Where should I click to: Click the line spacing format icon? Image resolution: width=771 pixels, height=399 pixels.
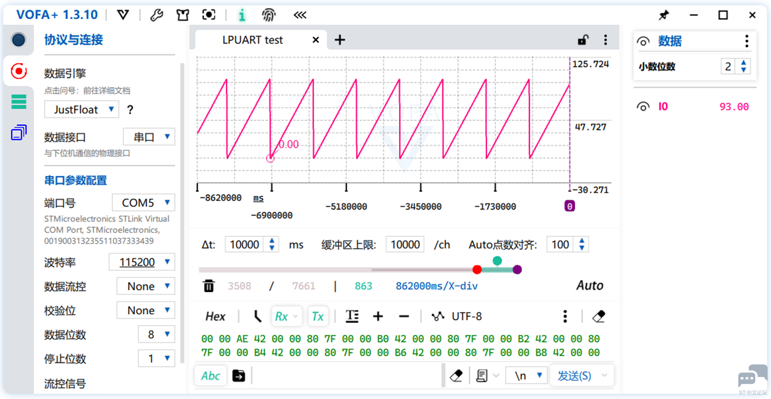[352, 316]
